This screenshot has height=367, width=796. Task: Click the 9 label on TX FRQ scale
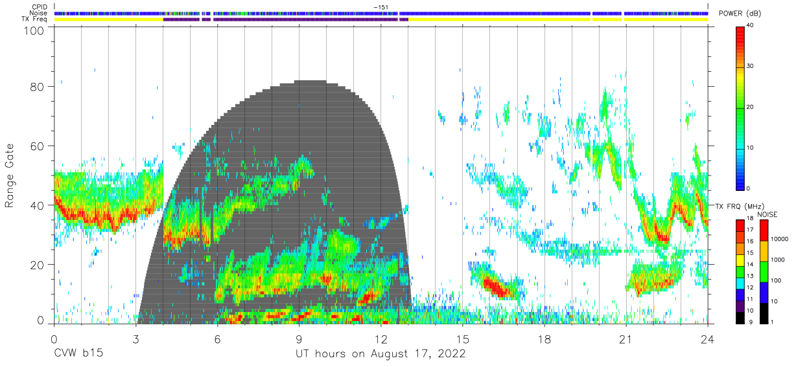tap(749, 322)
